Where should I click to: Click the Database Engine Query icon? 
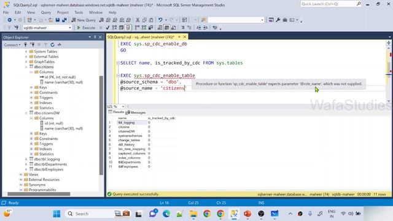point(101,20)
